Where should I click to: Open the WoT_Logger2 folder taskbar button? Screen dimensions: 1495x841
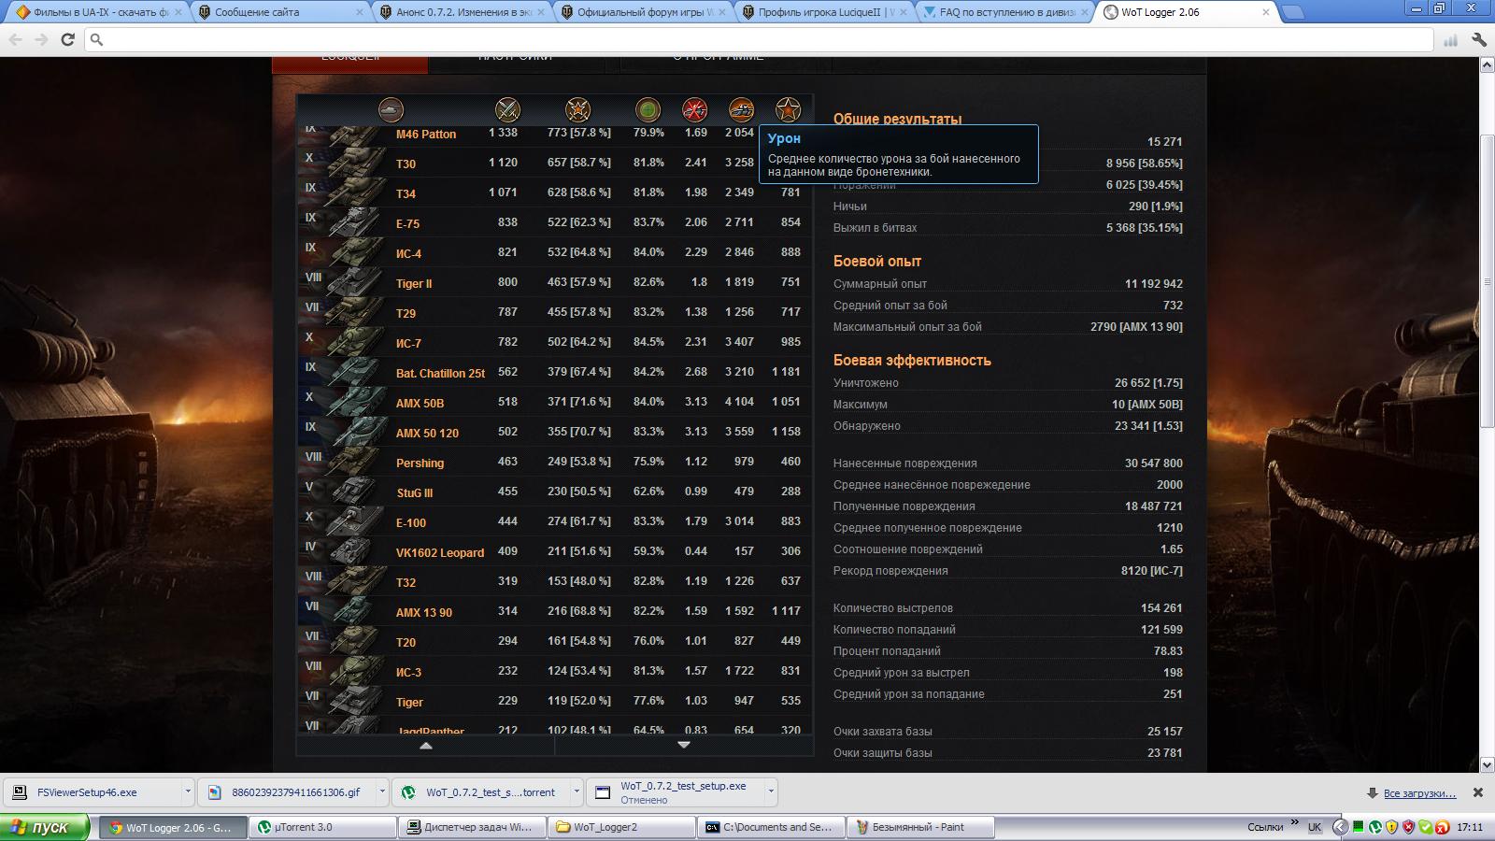click(621, 827)
